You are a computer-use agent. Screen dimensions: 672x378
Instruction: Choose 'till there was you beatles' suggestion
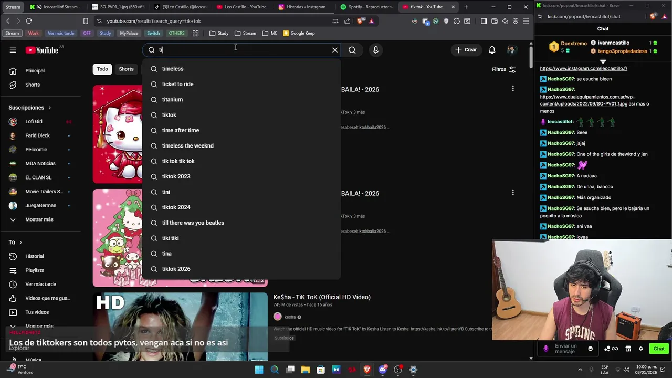point(241,223)
